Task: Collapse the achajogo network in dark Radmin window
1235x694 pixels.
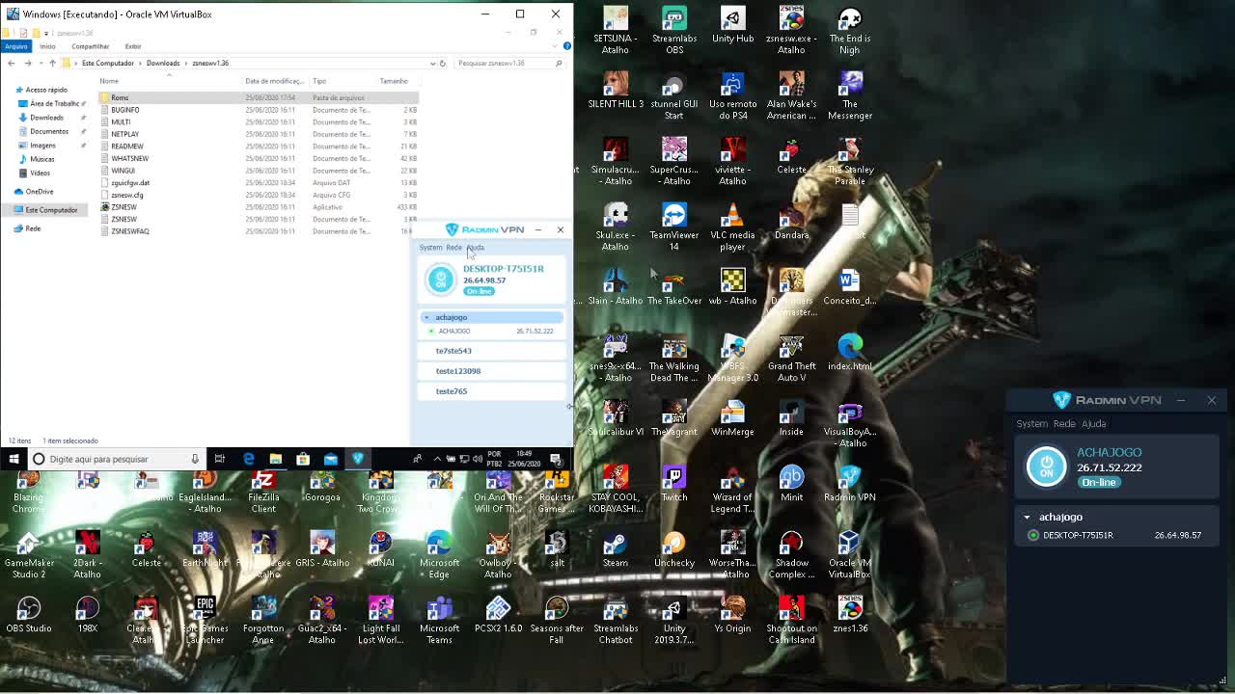Action: 1027,518
